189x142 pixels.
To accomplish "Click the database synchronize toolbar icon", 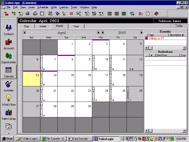I will pyautogui.click(x=132, y=14).
